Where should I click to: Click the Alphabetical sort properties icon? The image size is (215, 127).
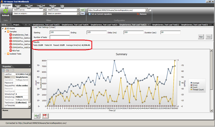(x=8, y=70)
